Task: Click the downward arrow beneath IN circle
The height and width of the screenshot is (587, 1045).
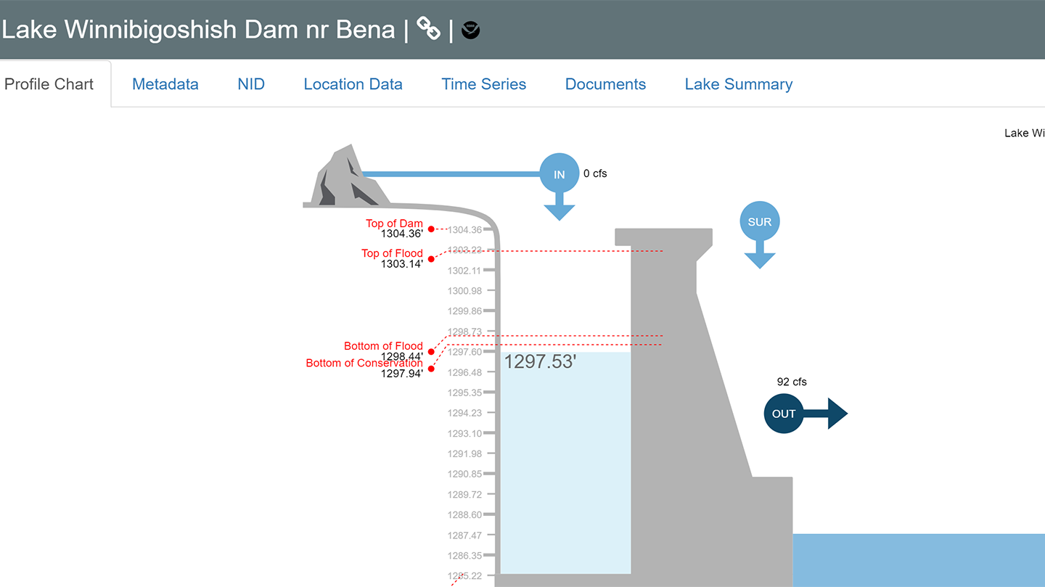Action: pyautogui.click(x=559, y=207)
